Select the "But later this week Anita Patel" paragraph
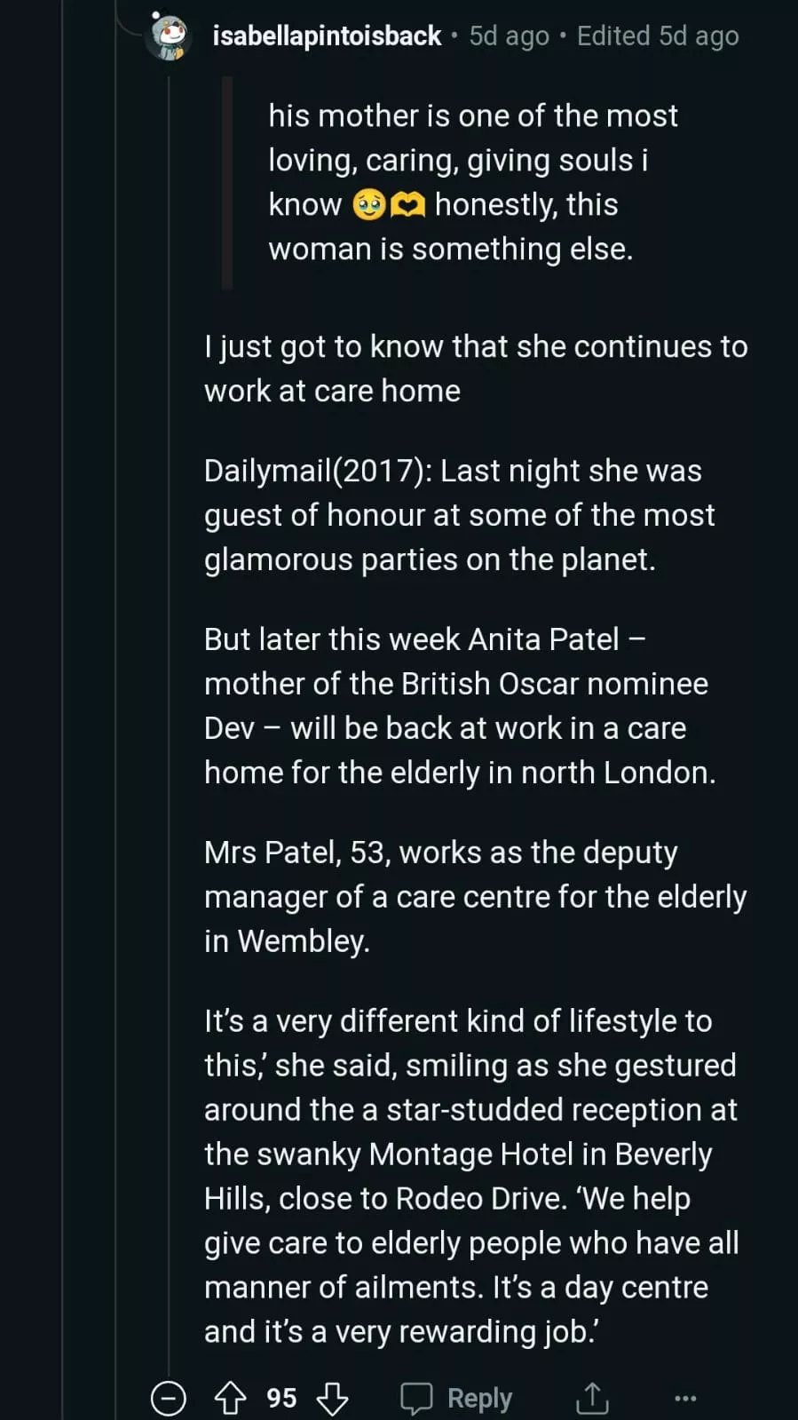798x1420 pixels. pyautogui.click(x=459, y=706)
